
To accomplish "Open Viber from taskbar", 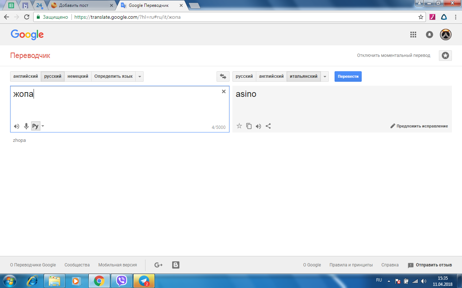I will tap(122, 280).
